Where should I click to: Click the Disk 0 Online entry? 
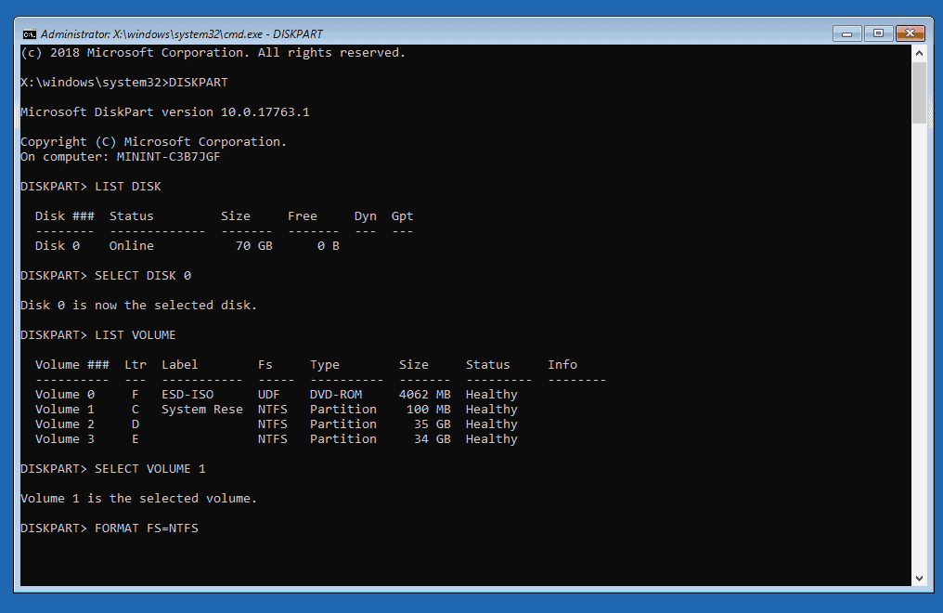[93, 245]
